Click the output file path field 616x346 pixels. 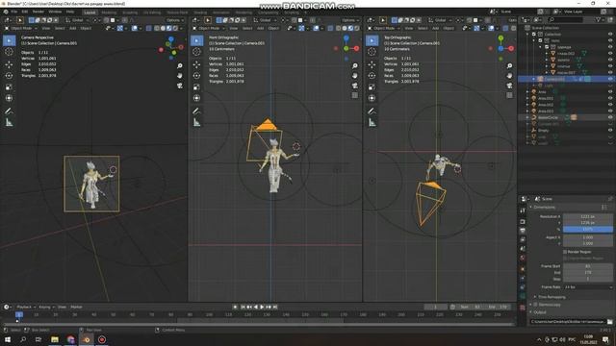pos(568,322)
